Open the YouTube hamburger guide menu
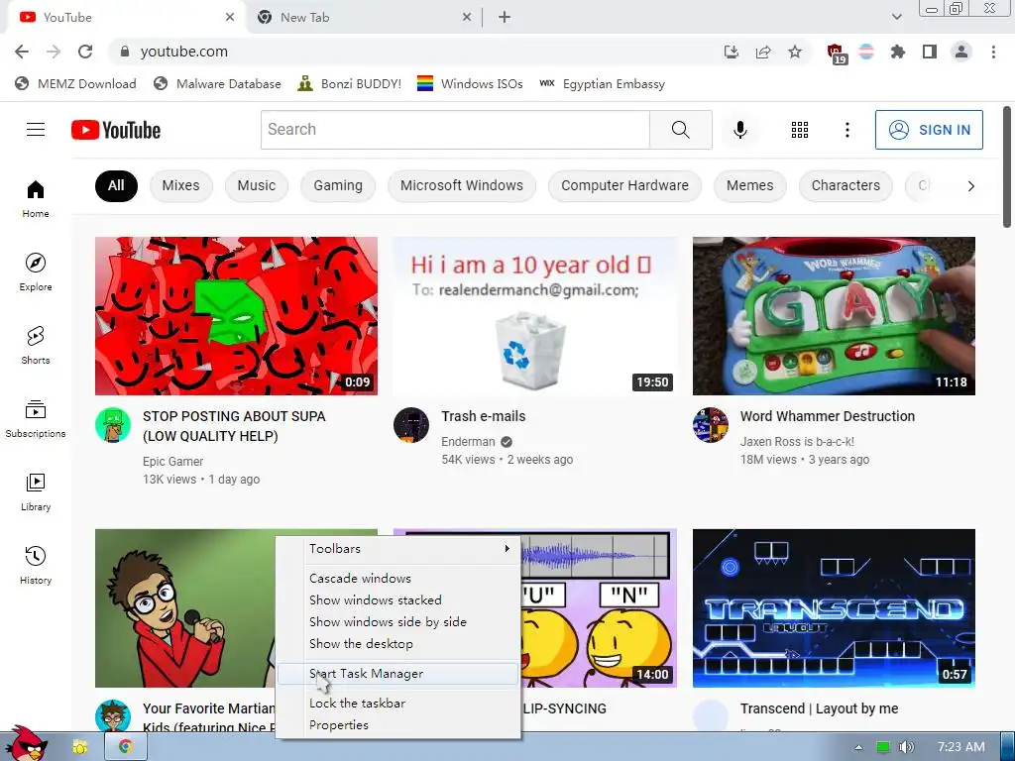This screenshot has height=761, width=1015. [x=36, y=130]
